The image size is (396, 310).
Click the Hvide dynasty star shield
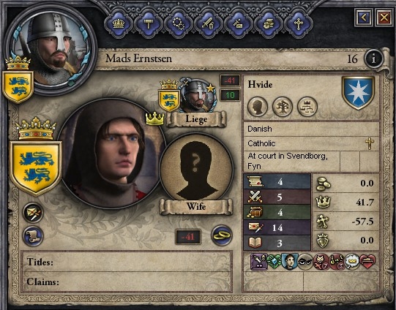click(358, 93)
